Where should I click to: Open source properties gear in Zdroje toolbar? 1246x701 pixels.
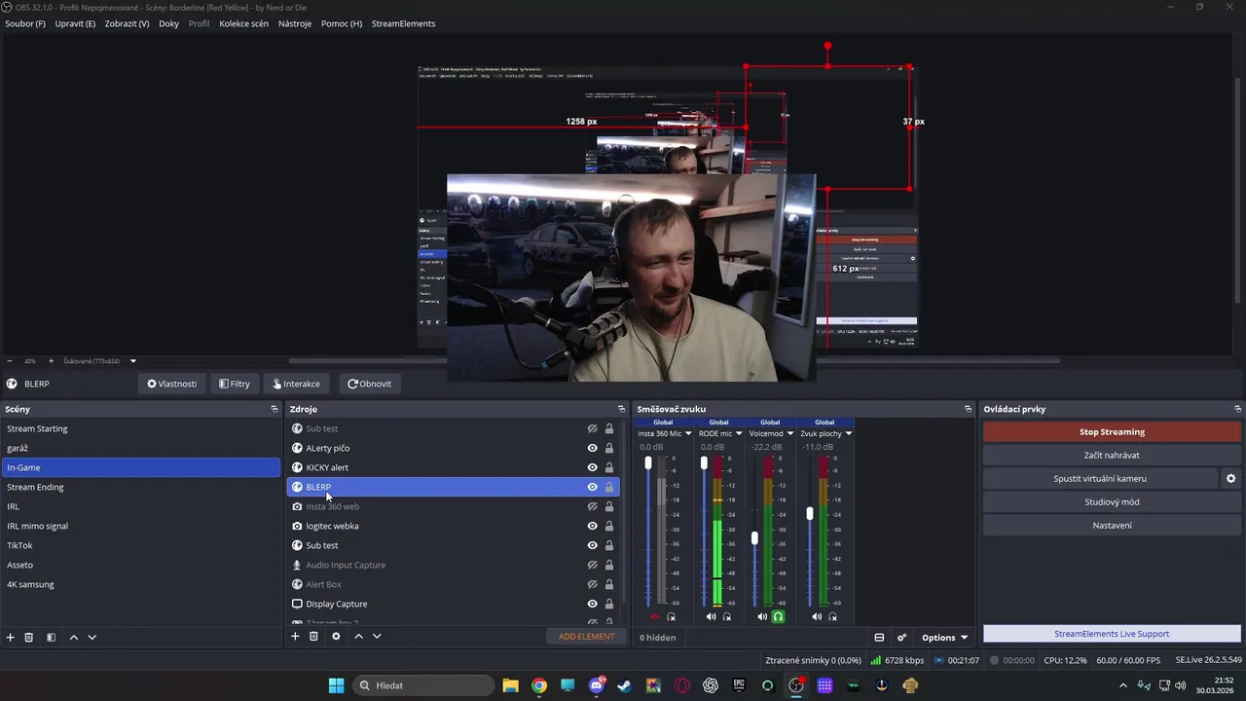(336, 636)
